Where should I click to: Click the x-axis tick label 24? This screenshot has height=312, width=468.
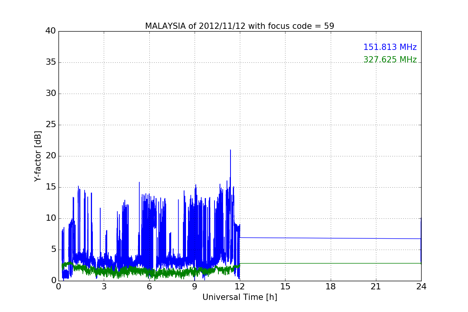pos(421,287)
